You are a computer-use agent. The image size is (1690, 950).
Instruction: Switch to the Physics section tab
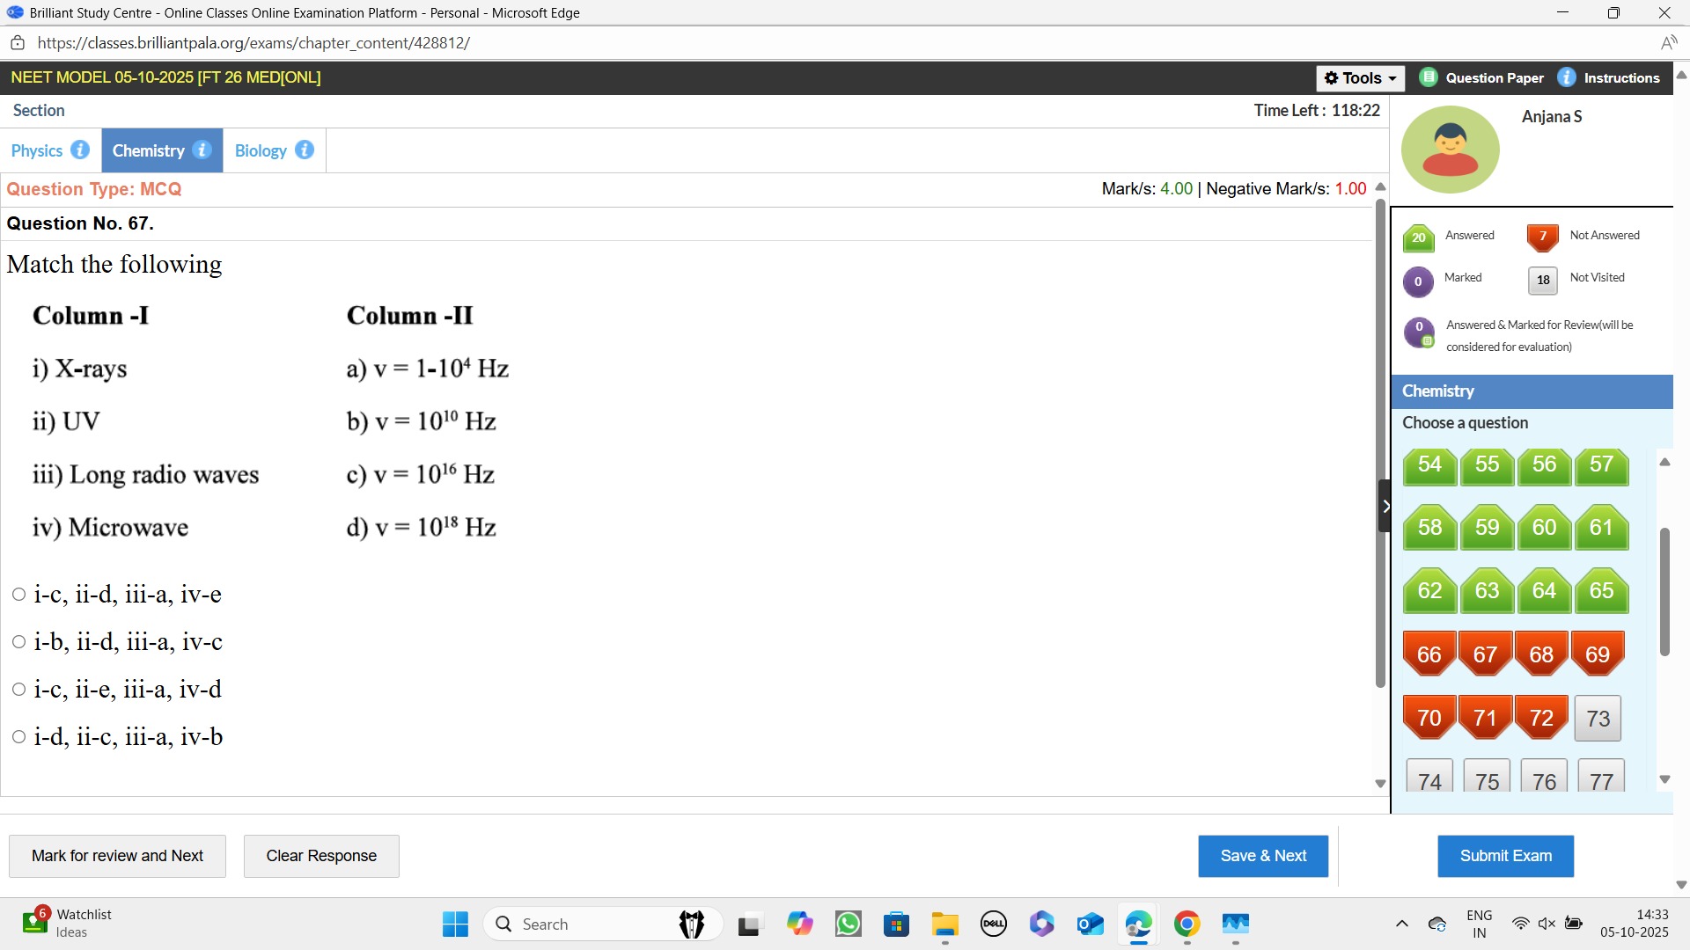(37, 150)
